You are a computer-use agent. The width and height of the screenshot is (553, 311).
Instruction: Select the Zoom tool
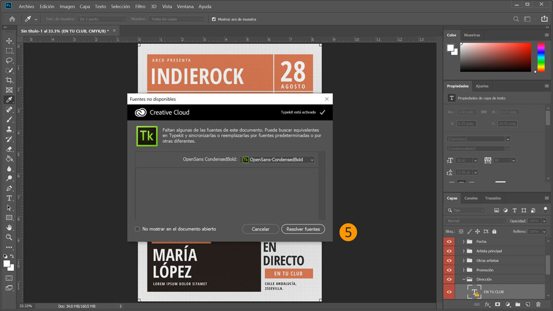click(x=9, y=237)
